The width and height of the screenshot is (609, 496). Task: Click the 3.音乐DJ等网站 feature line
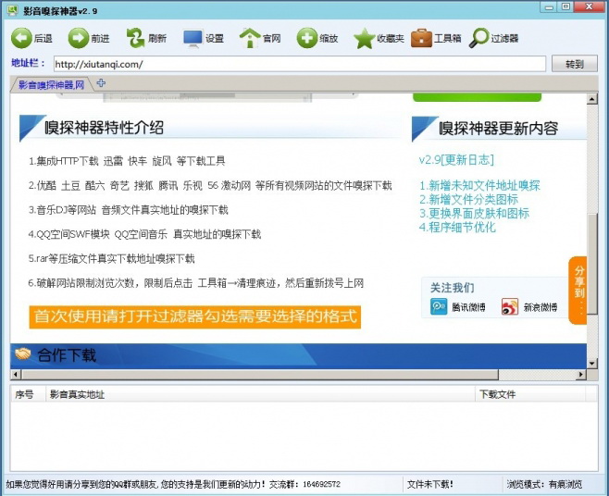pyautogui.click(x=128, y=210)
